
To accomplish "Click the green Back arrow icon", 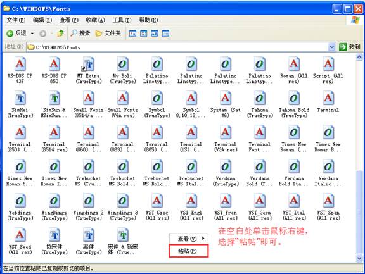I will 10,34.
